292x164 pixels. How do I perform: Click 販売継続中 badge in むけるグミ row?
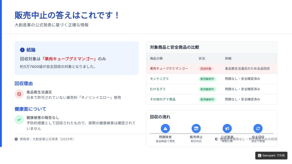(207, 89)
